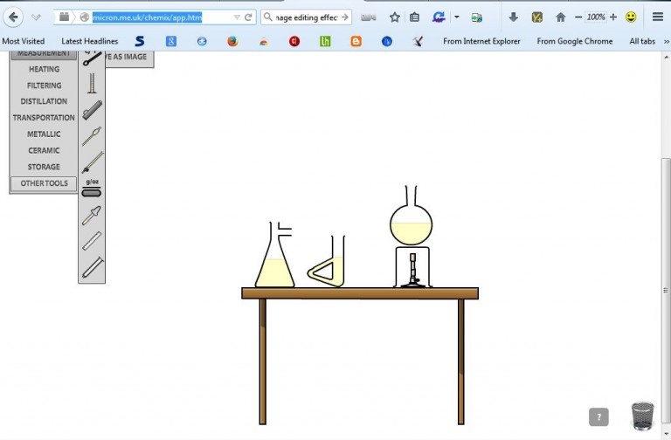The width and height of the screenshot is (671, 440).
Task: Open the FILTERING category
Action: pos(44,86)
